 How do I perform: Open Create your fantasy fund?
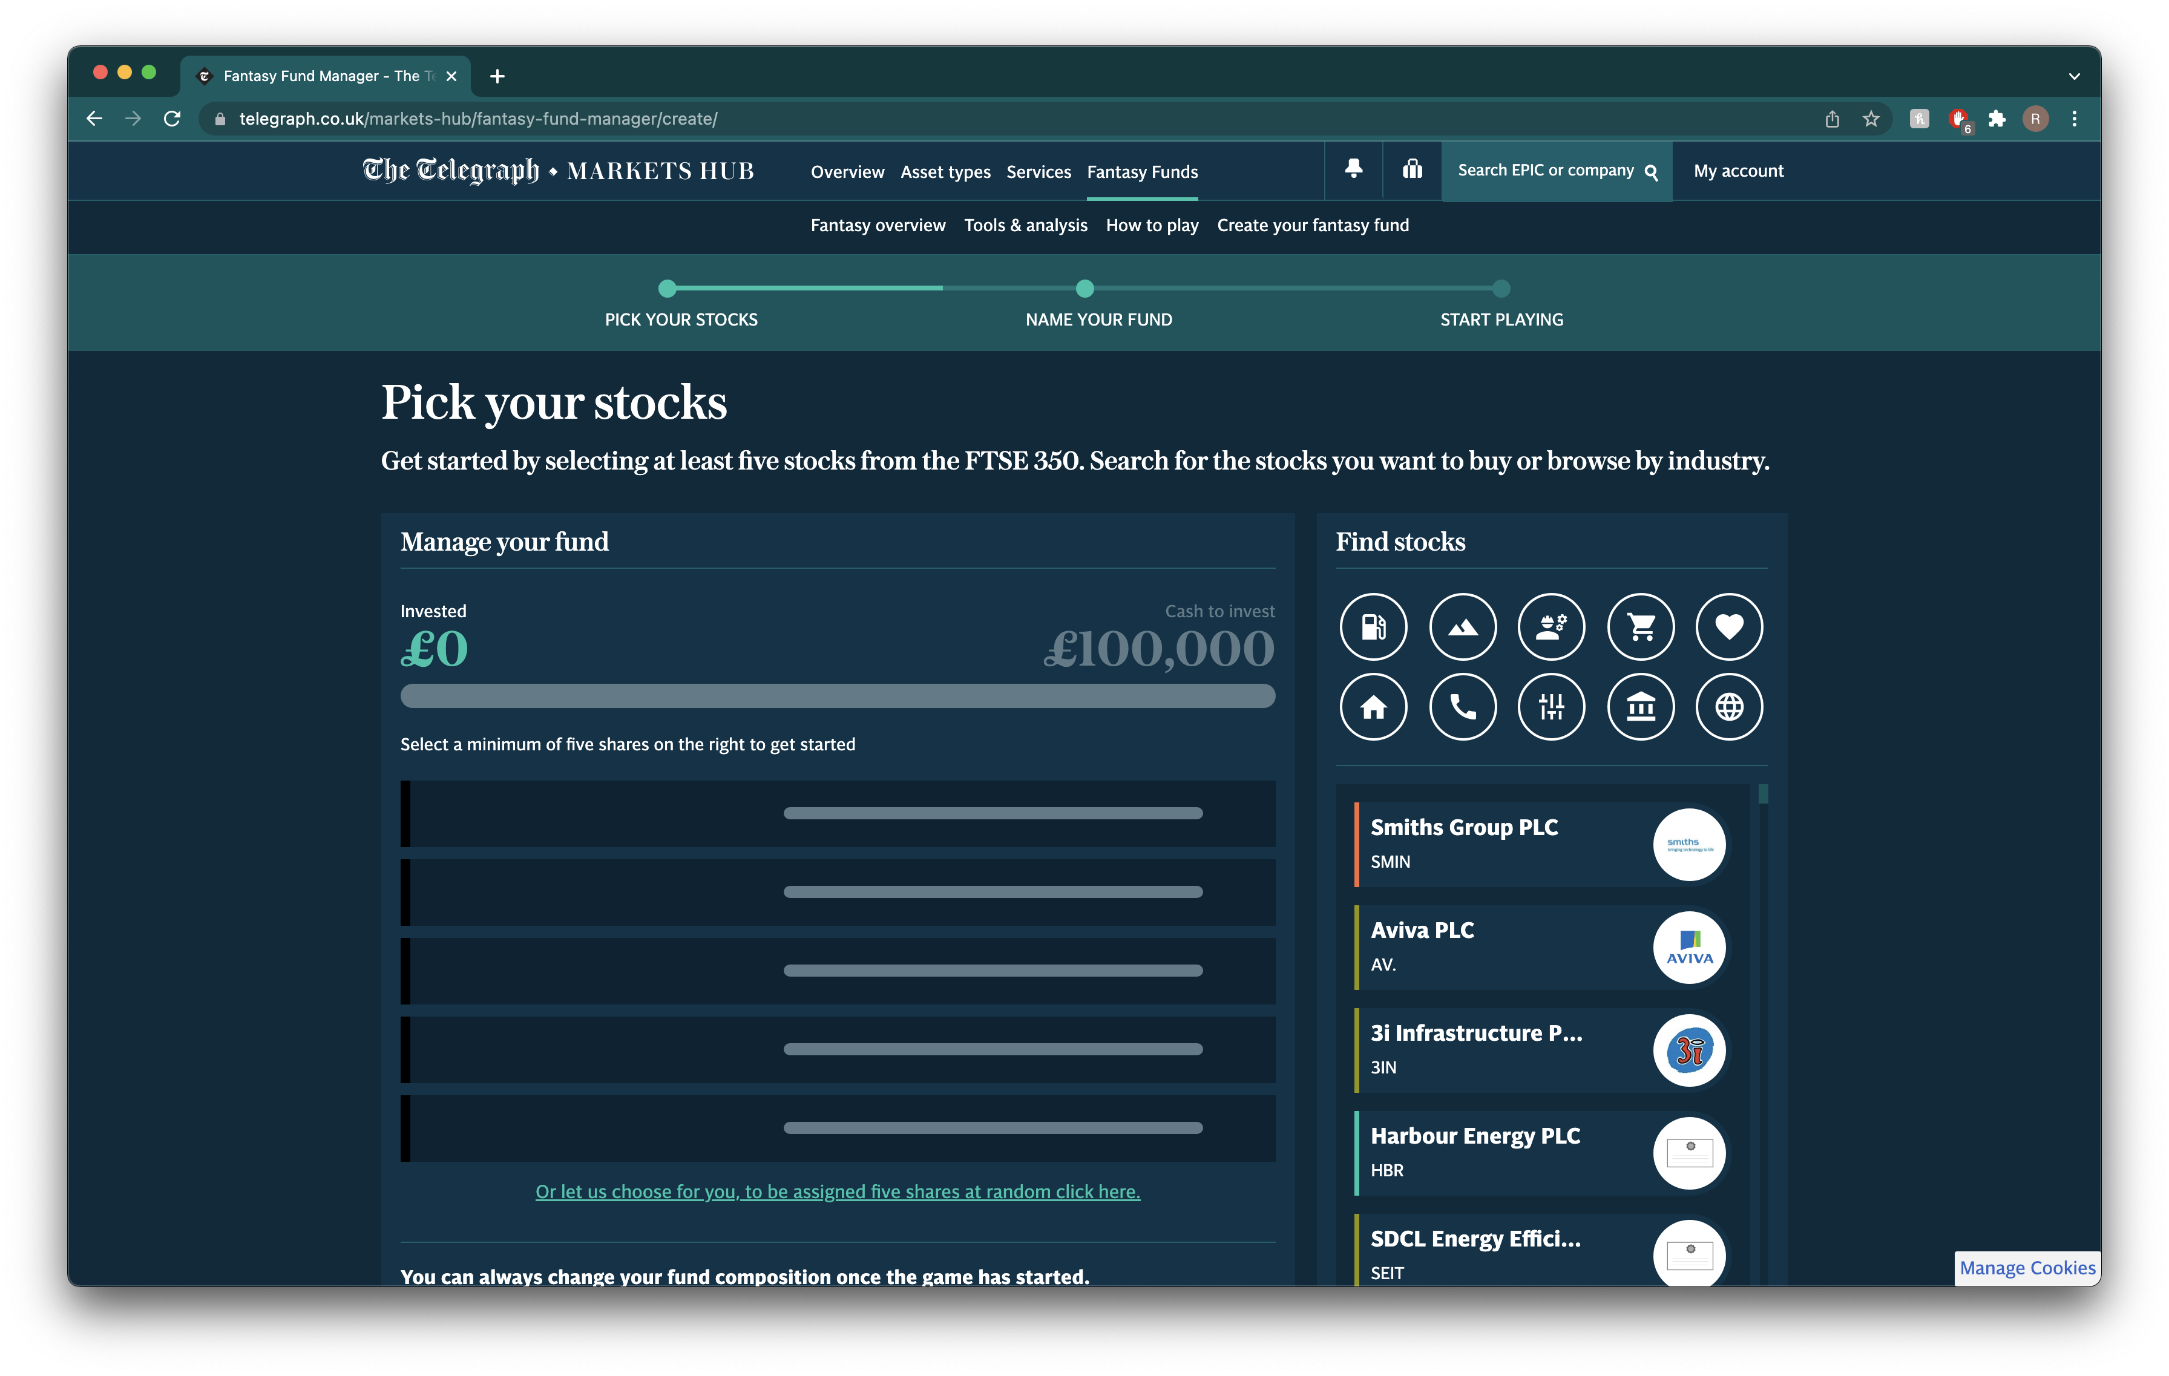coord(1313,225)
